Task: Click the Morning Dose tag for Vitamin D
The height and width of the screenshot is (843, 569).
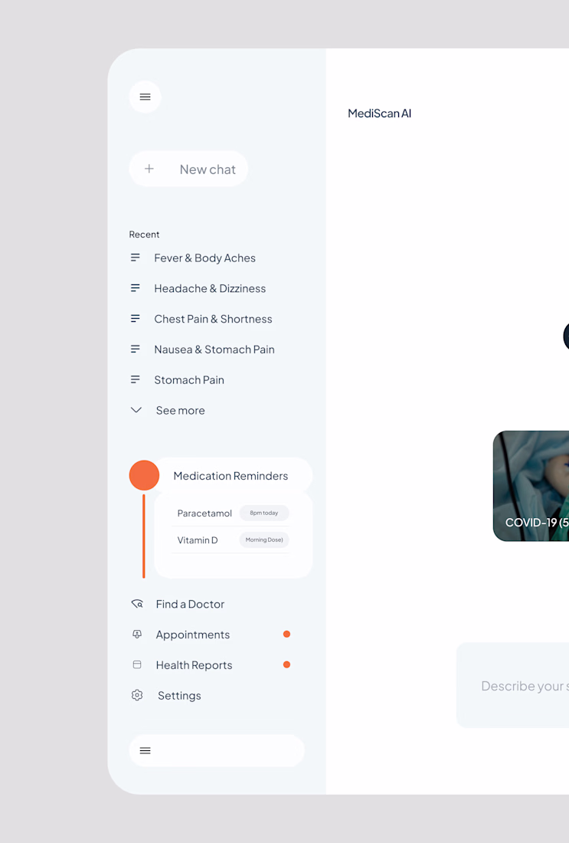Action: pyautogui.click(x=264, y=540)
